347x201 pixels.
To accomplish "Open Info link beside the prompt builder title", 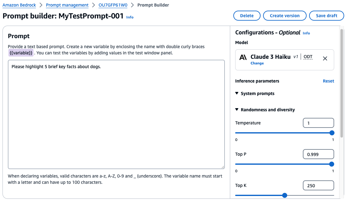I will [130, 17].
